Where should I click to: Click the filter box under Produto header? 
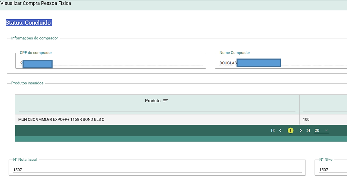pyautogui.click(x=157, y=108)
